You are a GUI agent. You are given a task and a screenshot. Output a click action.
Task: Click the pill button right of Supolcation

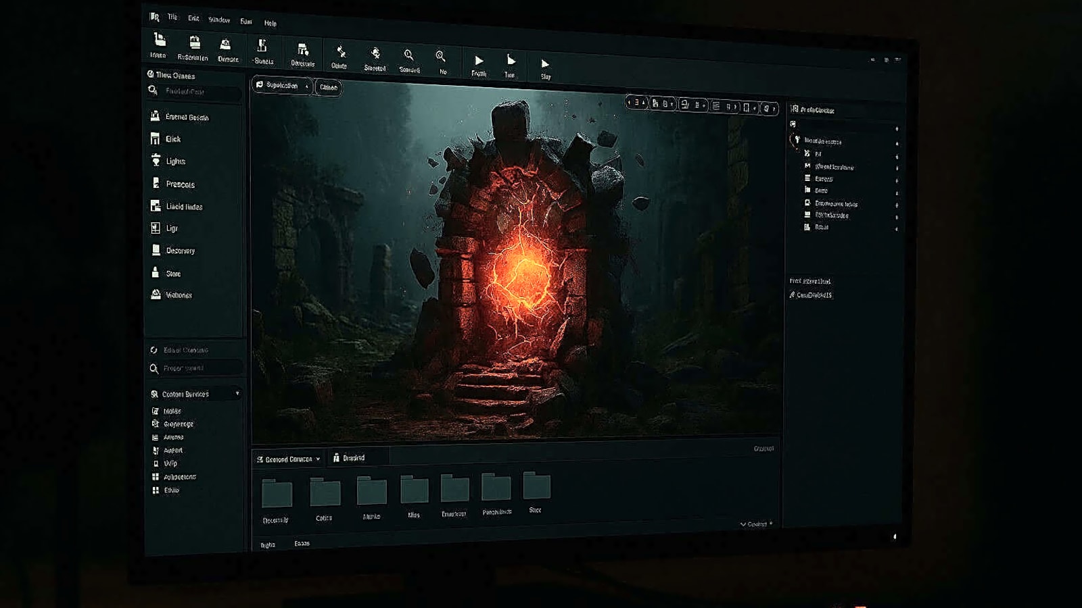coord(329,87)
